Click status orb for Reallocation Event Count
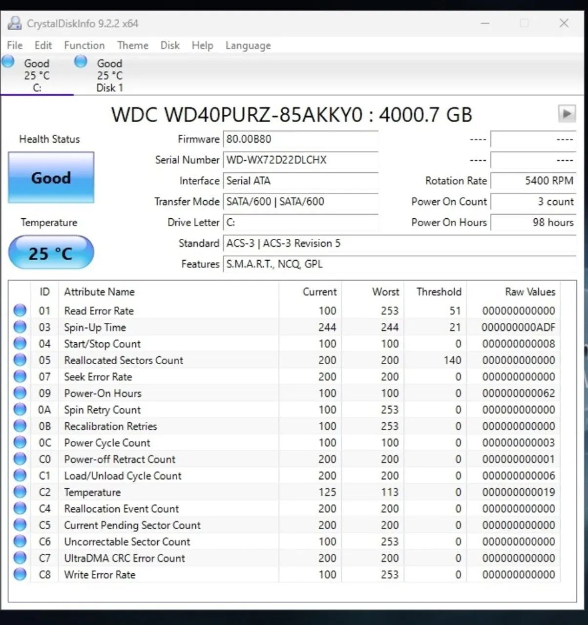The image size is (588, 625). point(20,508)
